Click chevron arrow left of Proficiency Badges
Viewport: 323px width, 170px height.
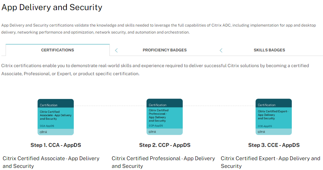116,50
